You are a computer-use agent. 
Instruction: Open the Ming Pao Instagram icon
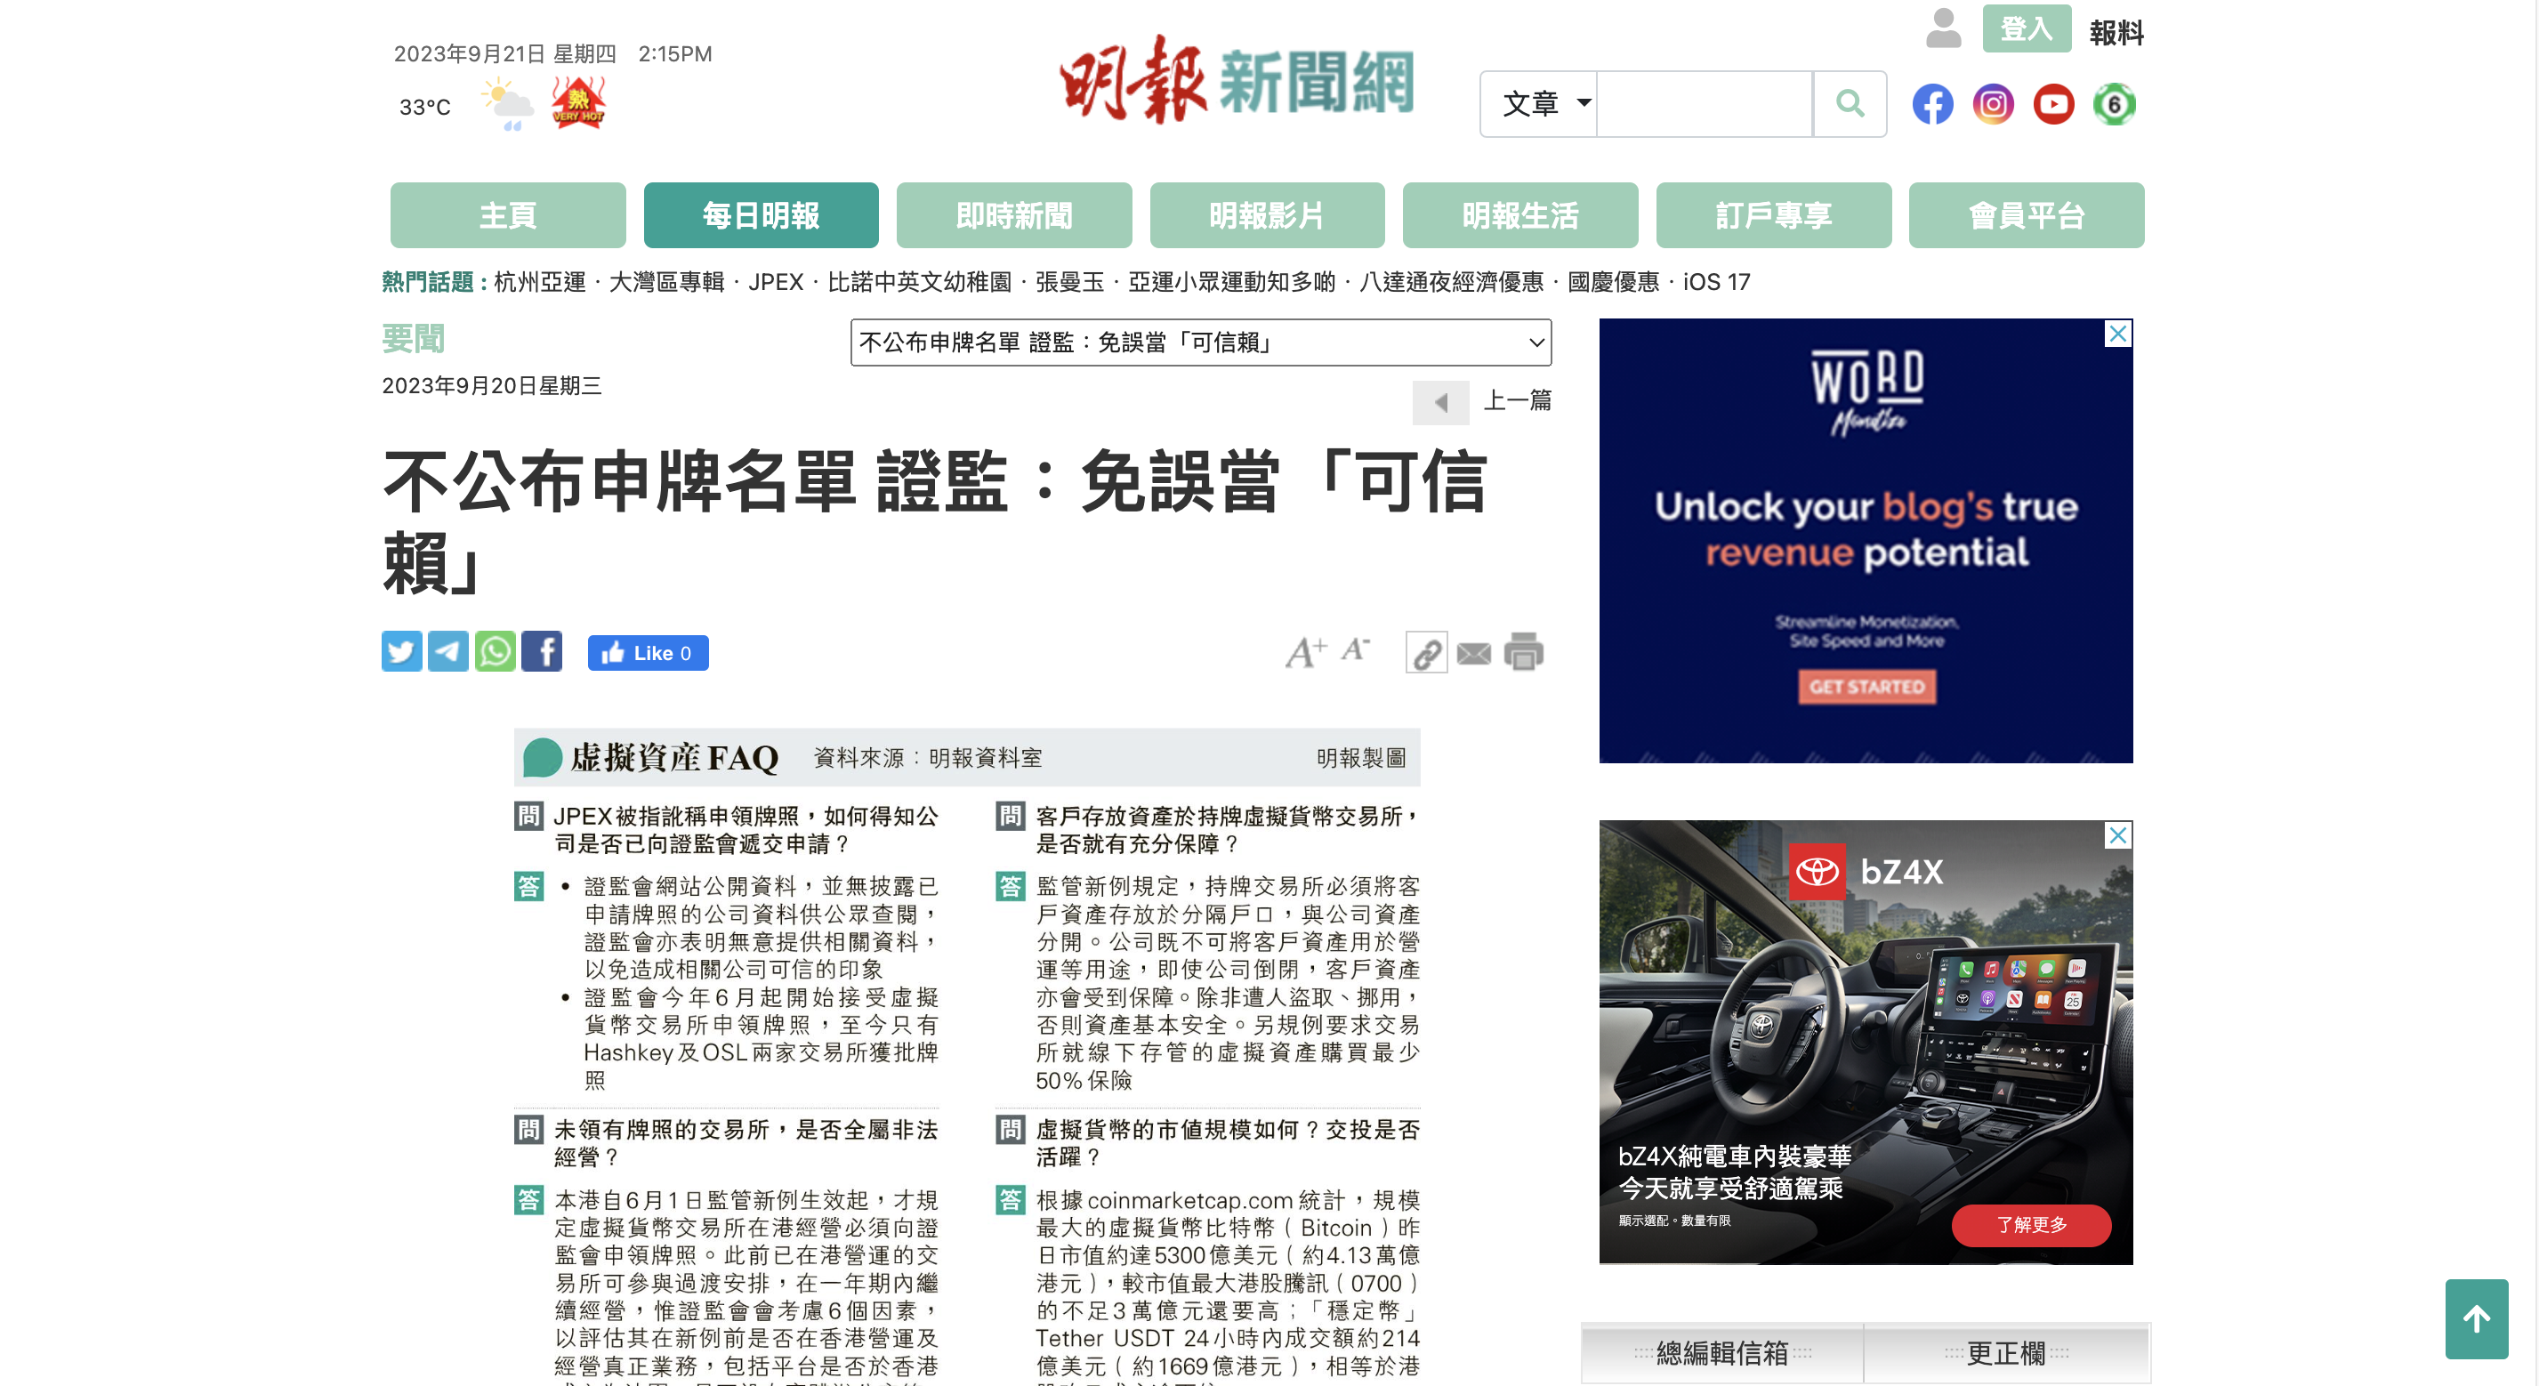click(1992, 103)
